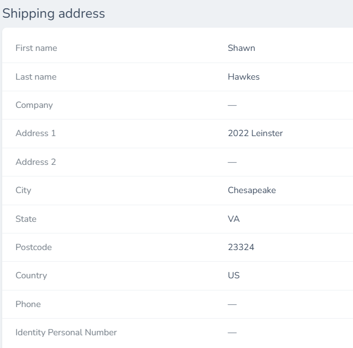Click the Address 2 label
The height and width of the screenshot is (348, 353).
35,162
